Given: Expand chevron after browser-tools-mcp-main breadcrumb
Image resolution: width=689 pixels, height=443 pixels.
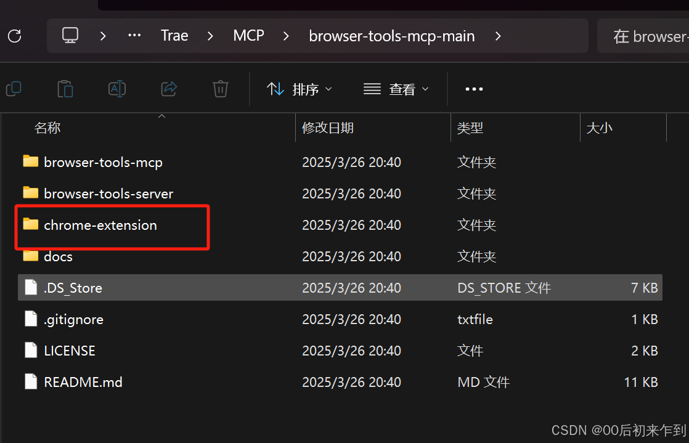Looking at the screenshot, I should pyautogui.click(x=498, y=36).
